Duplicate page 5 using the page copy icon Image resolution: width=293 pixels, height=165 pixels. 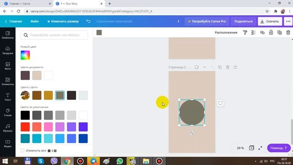(x=220, y=67)
